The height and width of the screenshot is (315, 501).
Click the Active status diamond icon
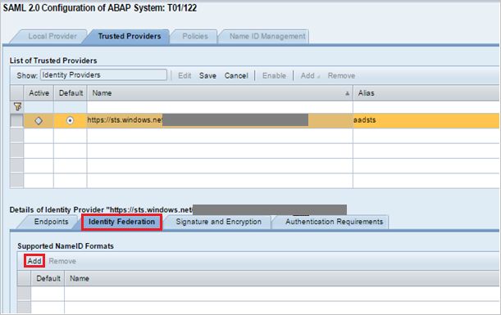click(x=39, y=121)
